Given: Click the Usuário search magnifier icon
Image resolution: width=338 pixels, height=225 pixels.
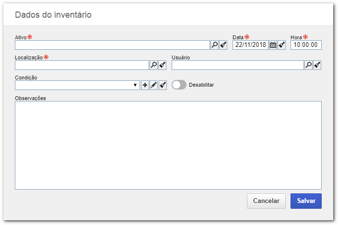Looking at the screenshot, I should (308, 65).
